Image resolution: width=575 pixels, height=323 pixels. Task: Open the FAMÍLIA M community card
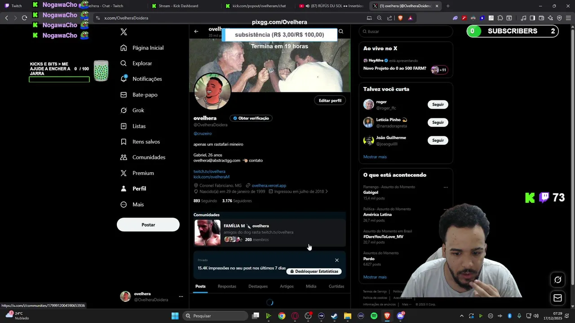pos(270,233)
